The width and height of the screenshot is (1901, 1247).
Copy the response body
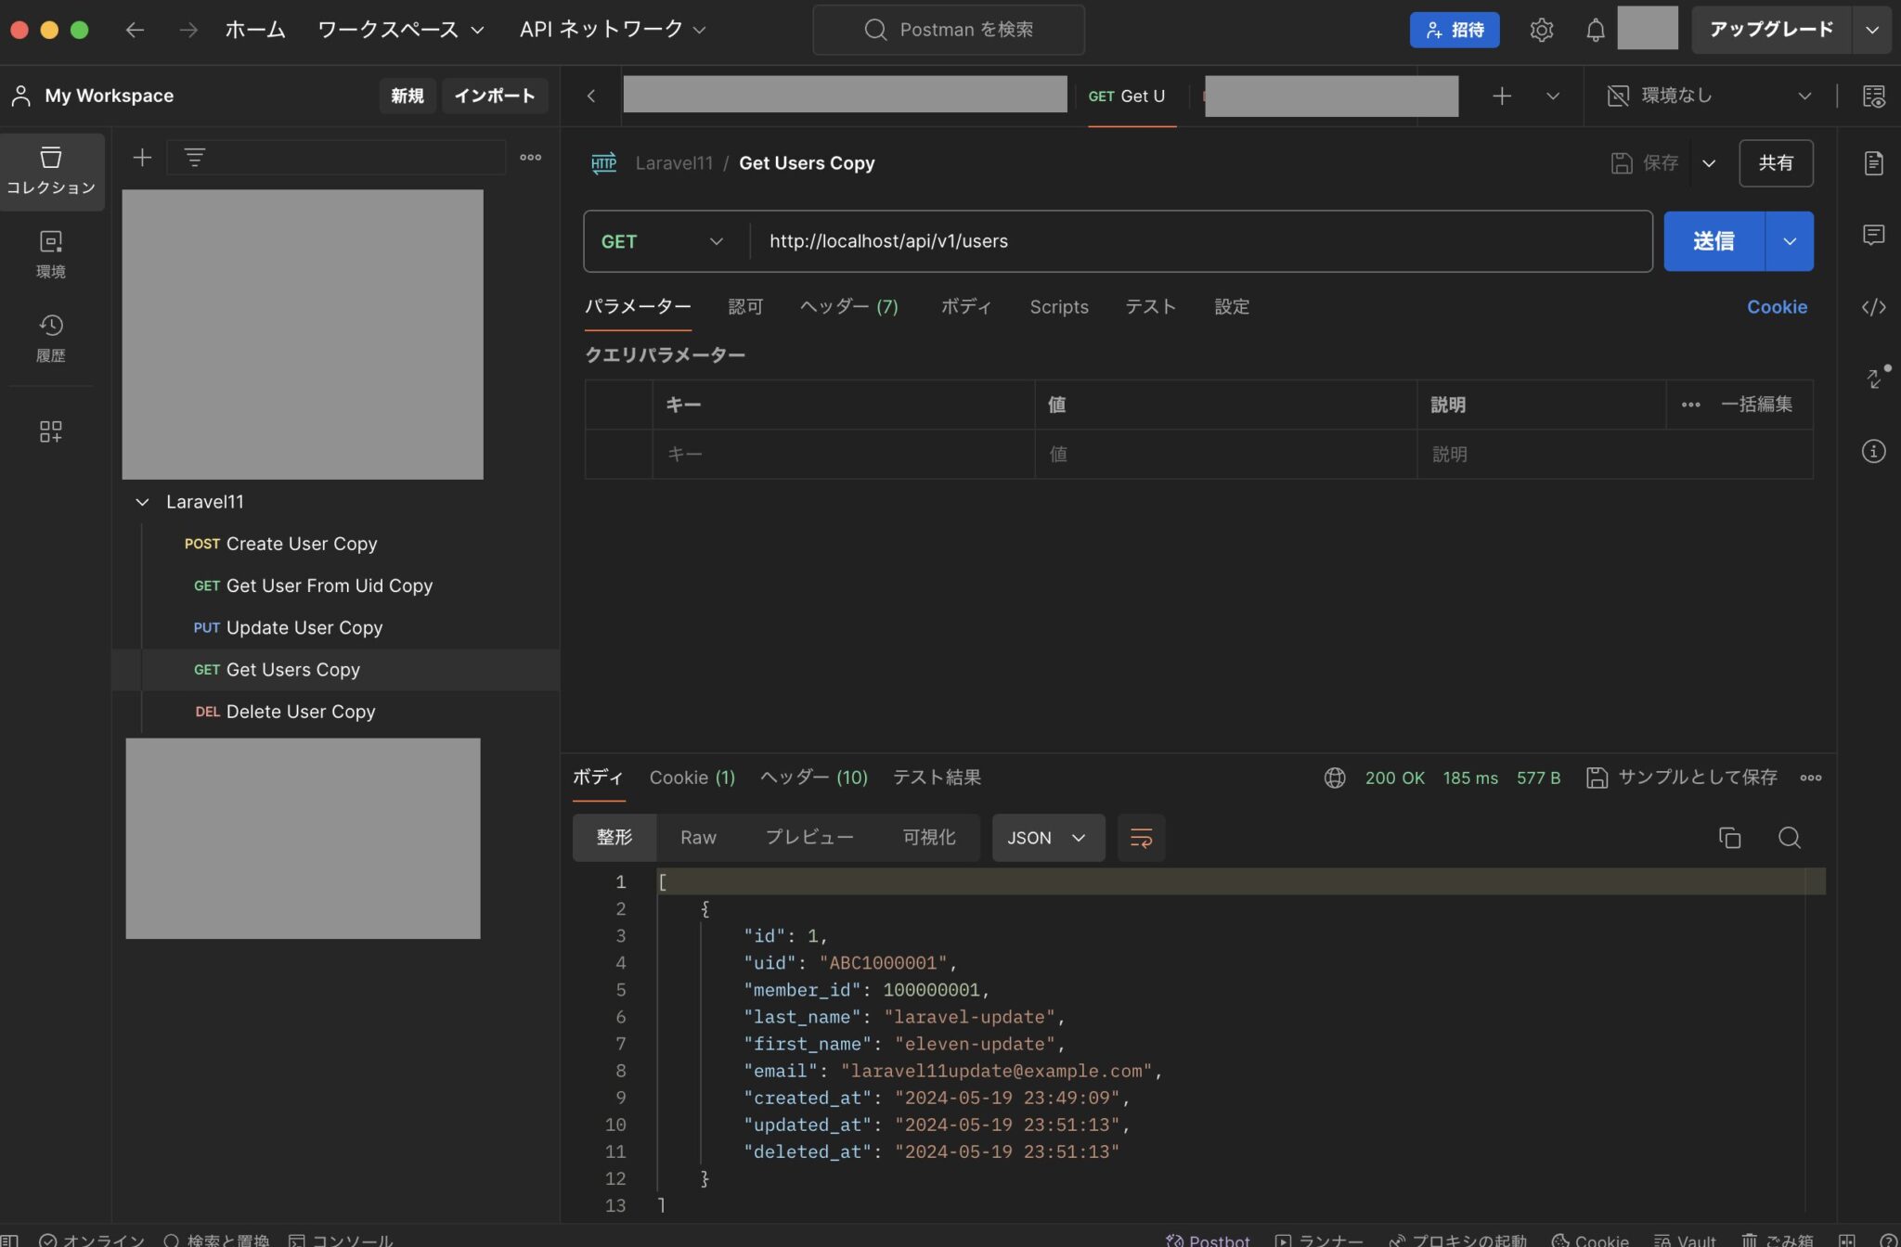[1730, 837]
